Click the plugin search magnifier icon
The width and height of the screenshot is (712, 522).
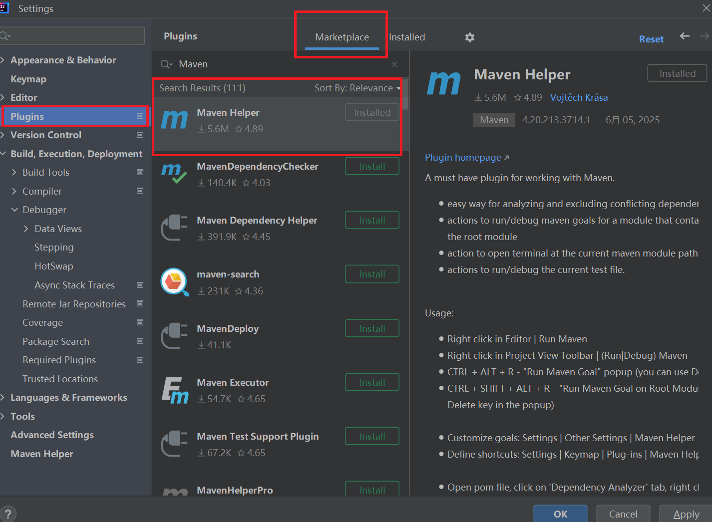click(166, 64)
